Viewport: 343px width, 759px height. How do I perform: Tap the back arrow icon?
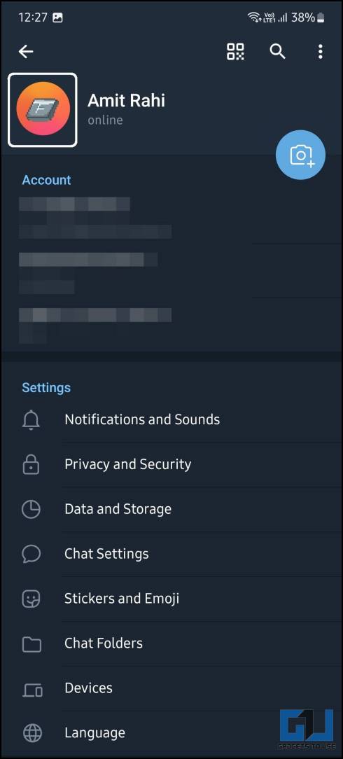tap(26, 52)
